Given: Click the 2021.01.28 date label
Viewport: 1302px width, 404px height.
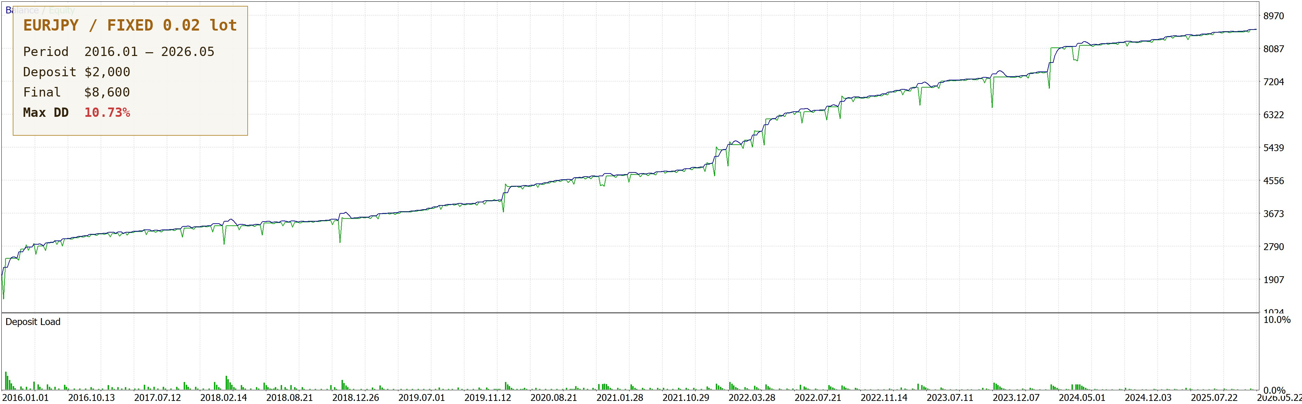Looking at the screenshot, I should click(620, 397).
